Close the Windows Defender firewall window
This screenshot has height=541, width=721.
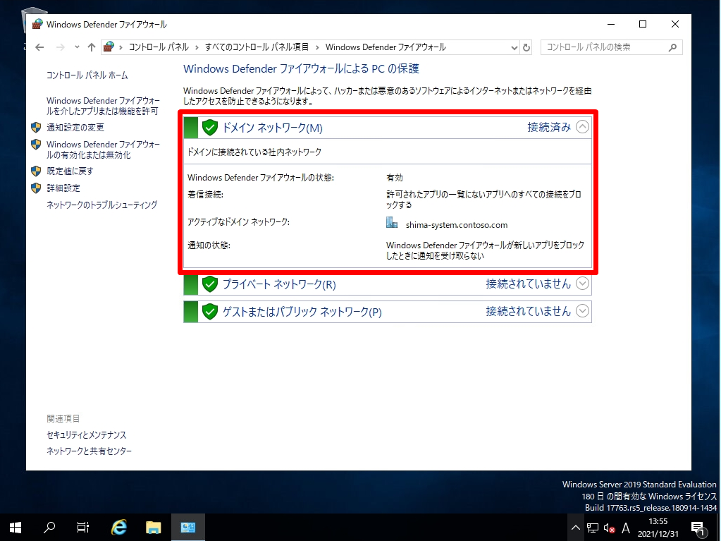tap(675, 25)
